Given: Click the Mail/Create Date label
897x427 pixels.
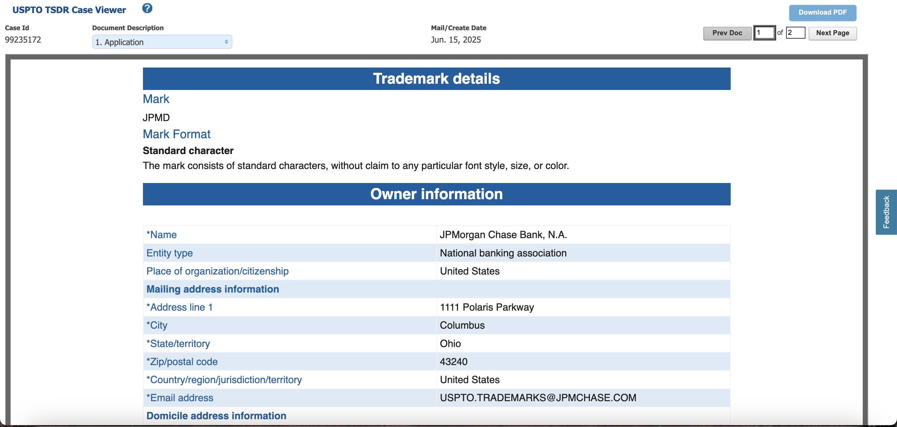Looking at the screenshot, I should coord(458,28).
